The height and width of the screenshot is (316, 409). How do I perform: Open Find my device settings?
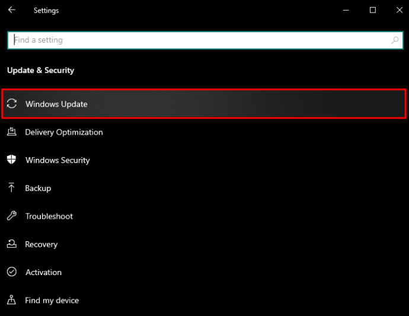52,301
